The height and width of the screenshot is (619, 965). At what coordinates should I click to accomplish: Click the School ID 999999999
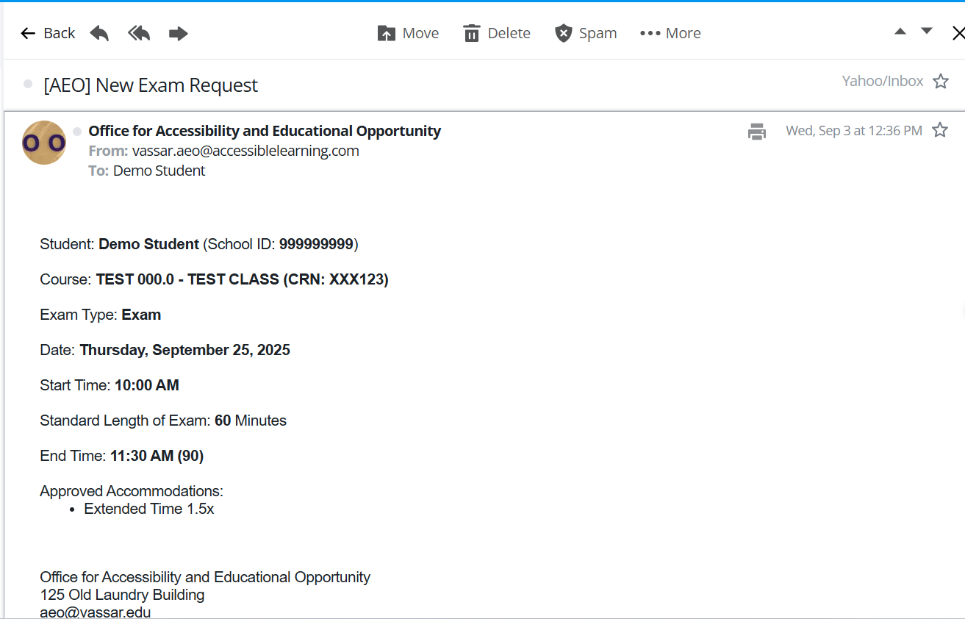[316, 244]
